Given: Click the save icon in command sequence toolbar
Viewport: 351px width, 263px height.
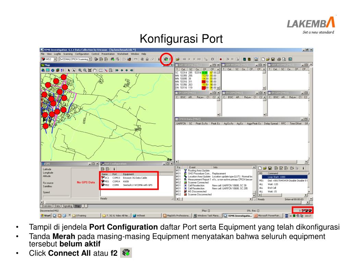Looking at the screenshot, I should pos(270,168).
